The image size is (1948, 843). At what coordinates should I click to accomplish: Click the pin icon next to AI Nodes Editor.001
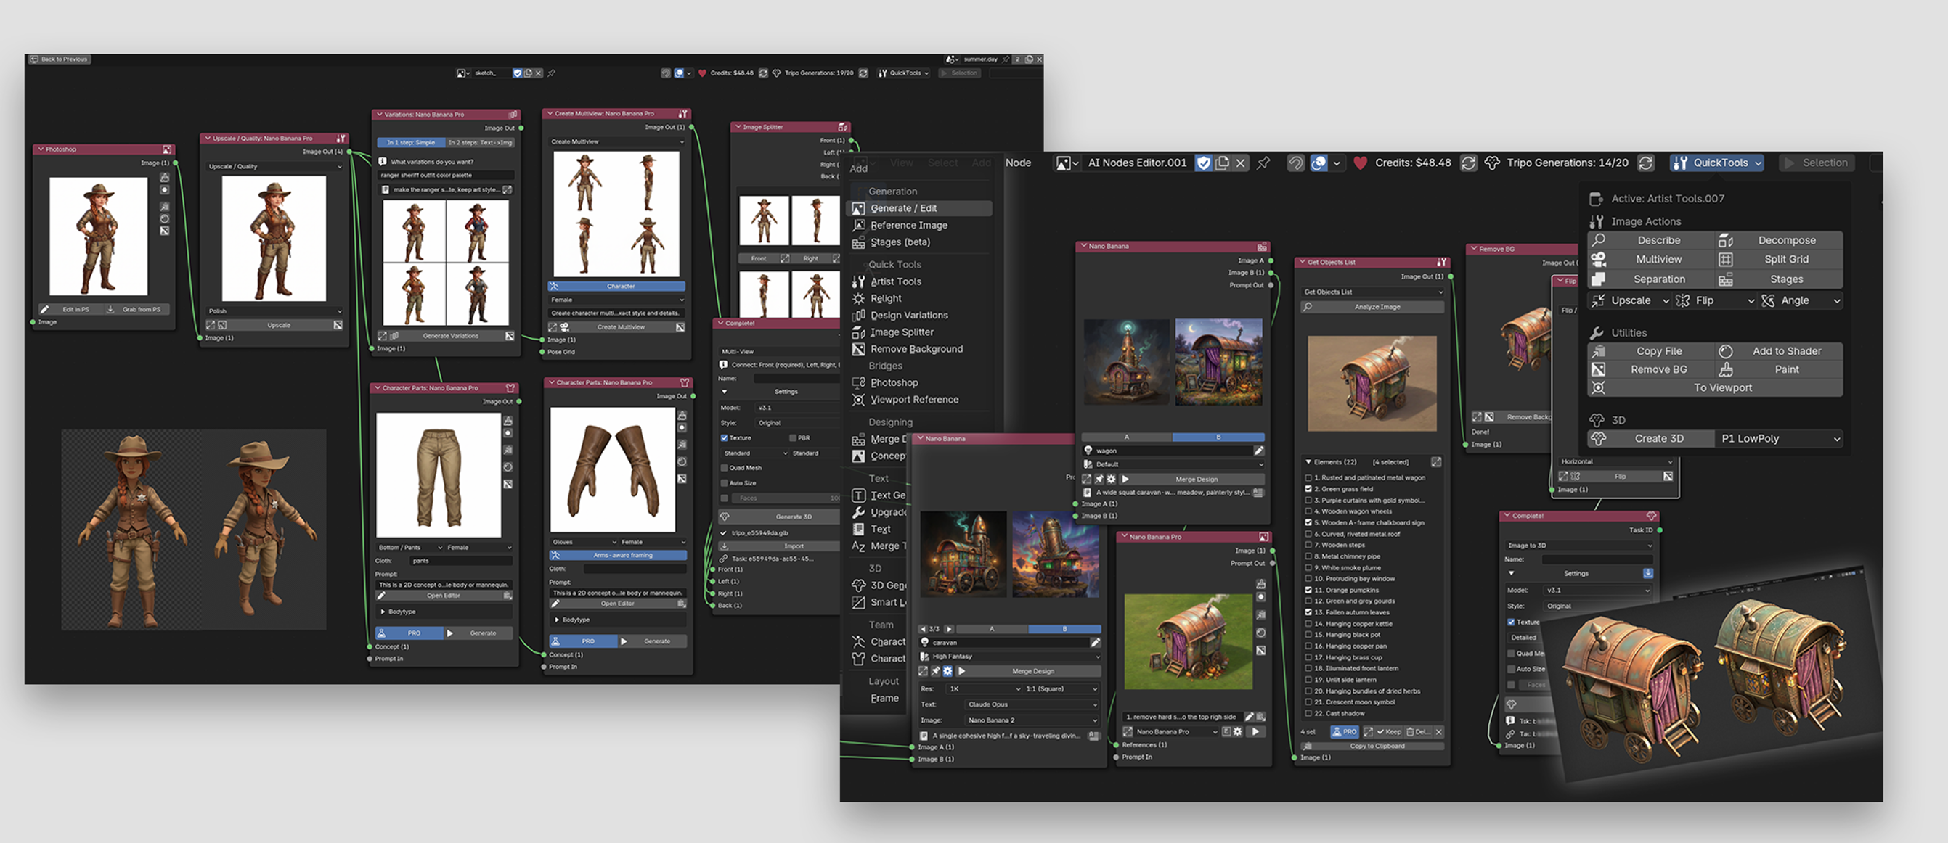pyautogui.click(x=1263, y=163)
